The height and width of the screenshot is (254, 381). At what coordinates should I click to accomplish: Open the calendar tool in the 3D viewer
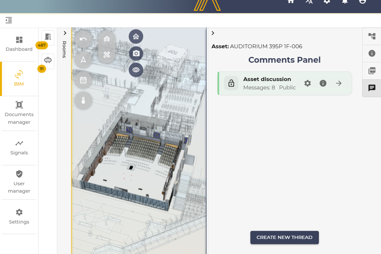(x=83, y=80)
